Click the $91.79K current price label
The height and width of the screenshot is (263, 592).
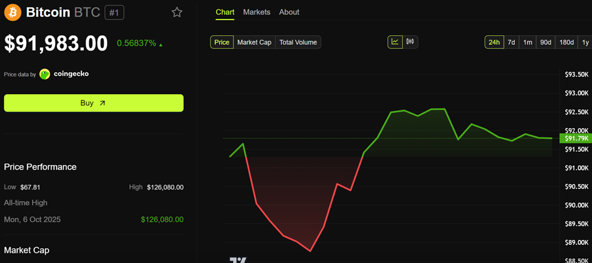pos(576,138)
